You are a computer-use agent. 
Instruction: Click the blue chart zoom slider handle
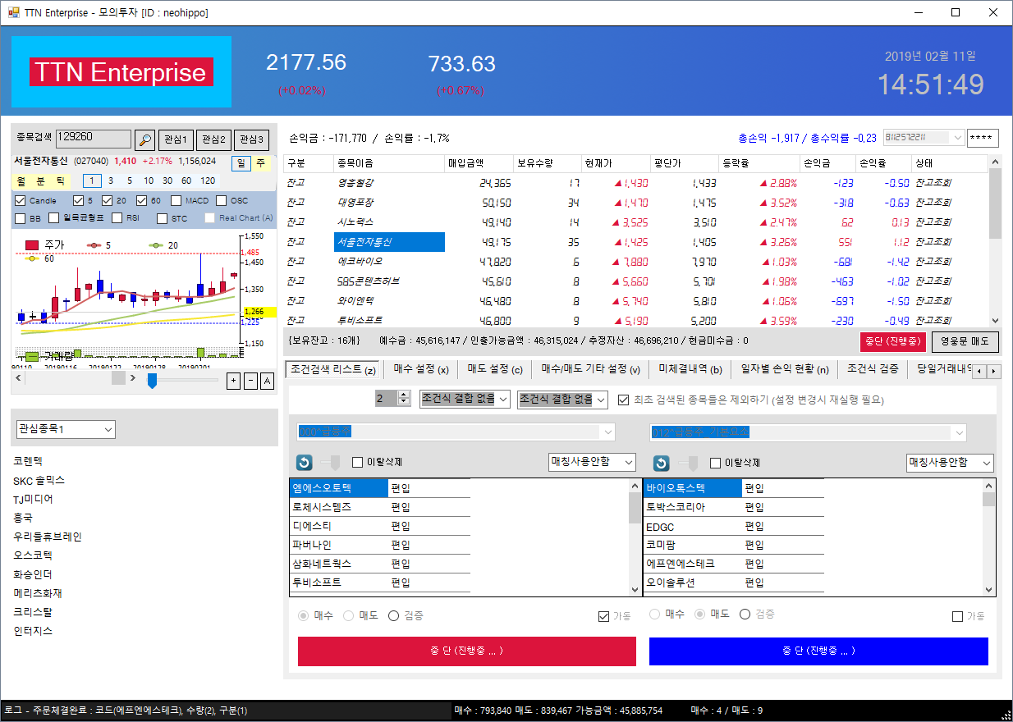click(x=152, y=382)
